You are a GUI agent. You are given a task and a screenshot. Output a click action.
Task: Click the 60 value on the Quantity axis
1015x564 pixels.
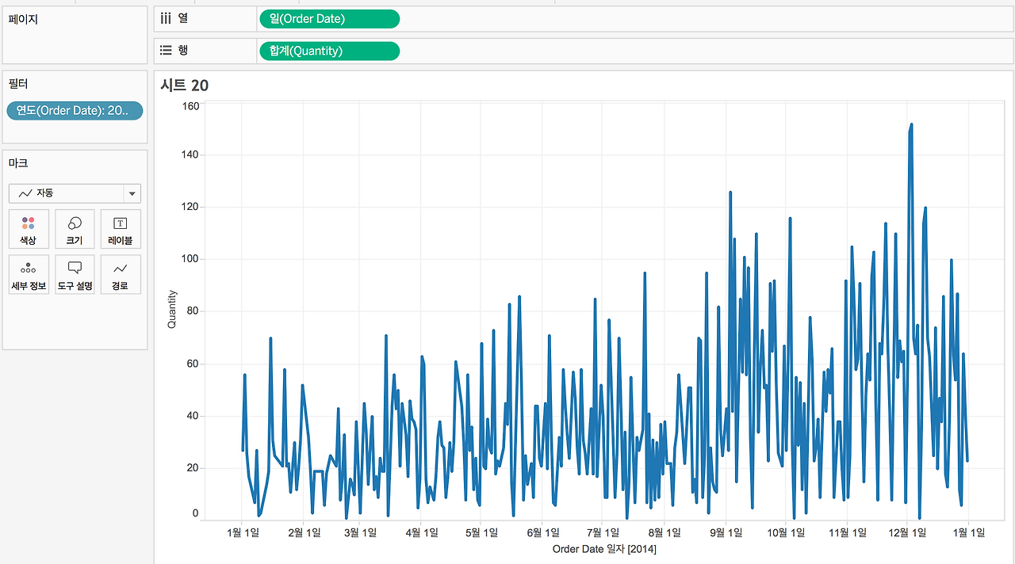[193, 364]
